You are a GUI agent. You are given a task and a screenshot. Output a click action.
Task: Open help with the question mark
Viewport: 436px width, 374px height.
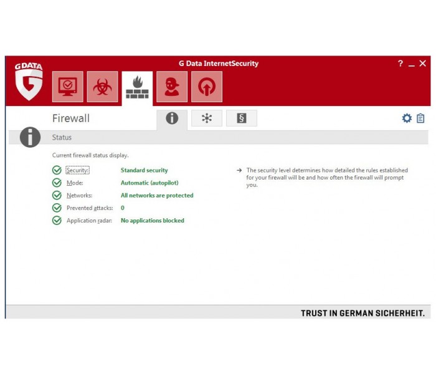pos(400,64)
